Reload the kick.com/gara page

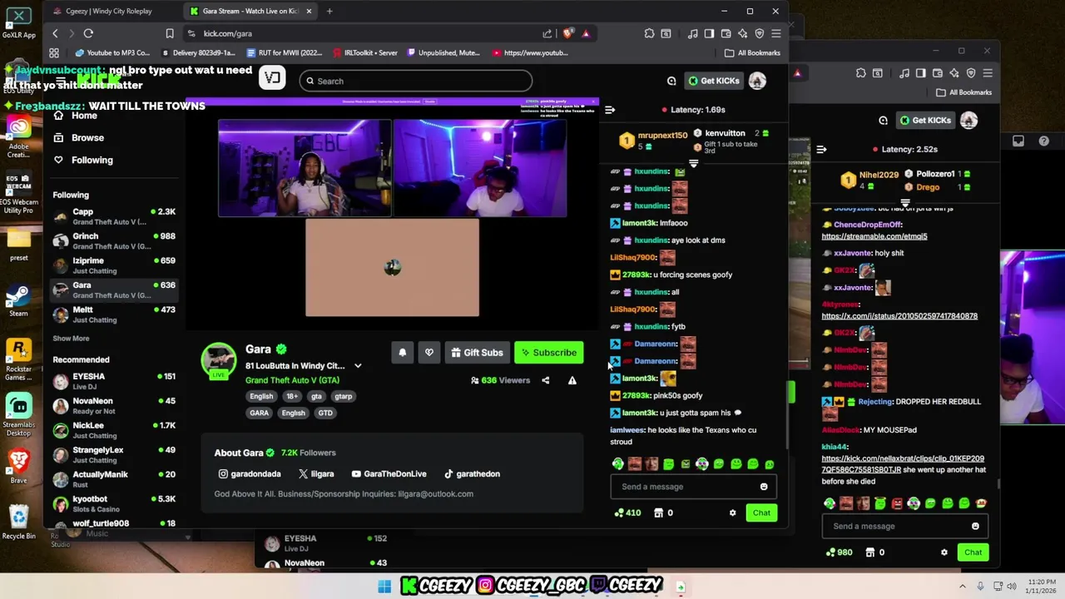[x=88, y=33]
